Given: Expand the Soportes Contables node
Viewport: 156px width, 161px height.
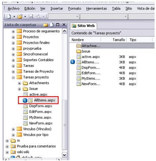Looking at the screenshot, I should pyautogui.click(x=13, y=60).
